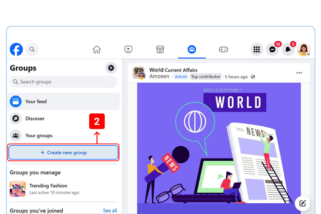The image size is (321, 214).
Task: Select the Groups tab
Action: click(x=192, y=49)
